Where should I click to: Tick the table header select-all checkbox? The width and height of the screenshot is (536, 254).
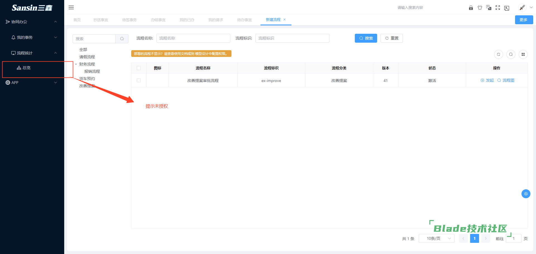[139, 68]
